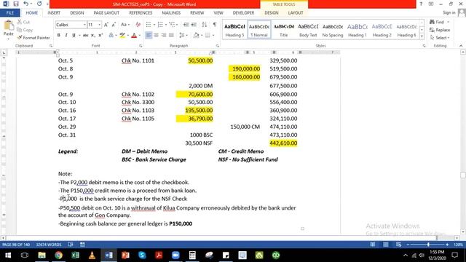Image resolution: width=466 pixels, height=262 pixels.
Task: Open Font dialog launcher
Action: pyautogui.click(x=141, y=46)
